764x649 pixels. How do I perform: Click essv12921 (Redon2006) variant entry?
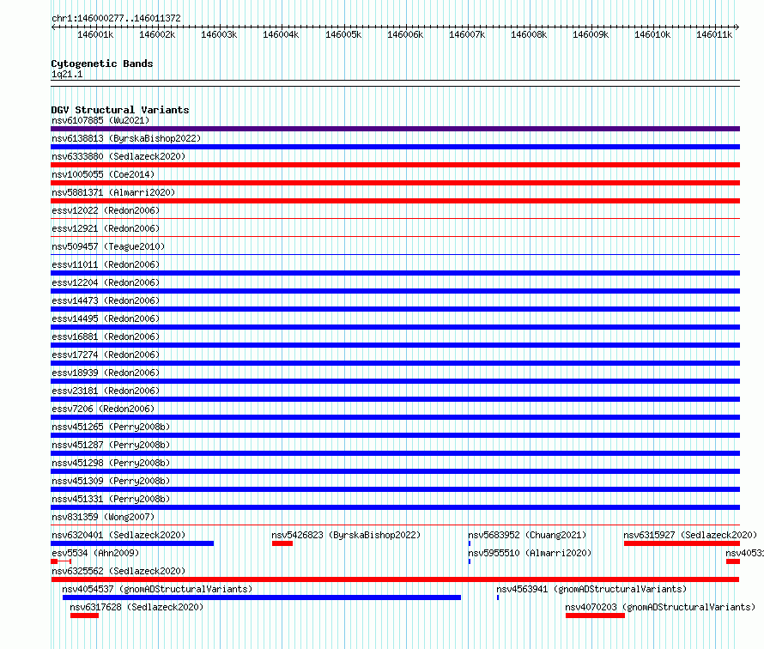(106, 228)
